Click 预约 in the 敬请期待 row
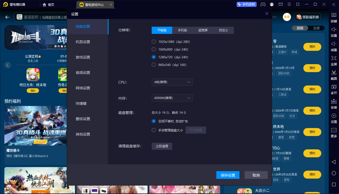The width and height of the screenshot is (339, 194). click(x=312, y=47)
